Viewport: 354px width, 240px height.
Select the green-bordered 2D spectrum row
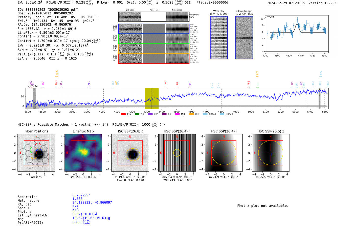154,39
